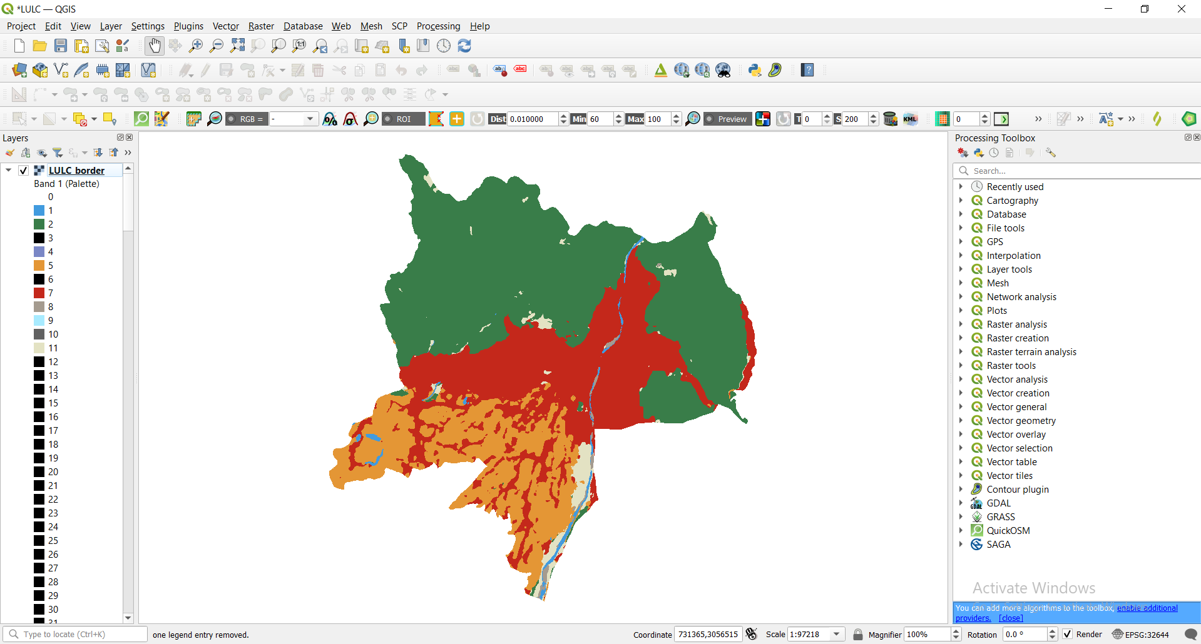
Task: Toggle visibility of the LULC border layer
Action: click(x=23, y=170)
